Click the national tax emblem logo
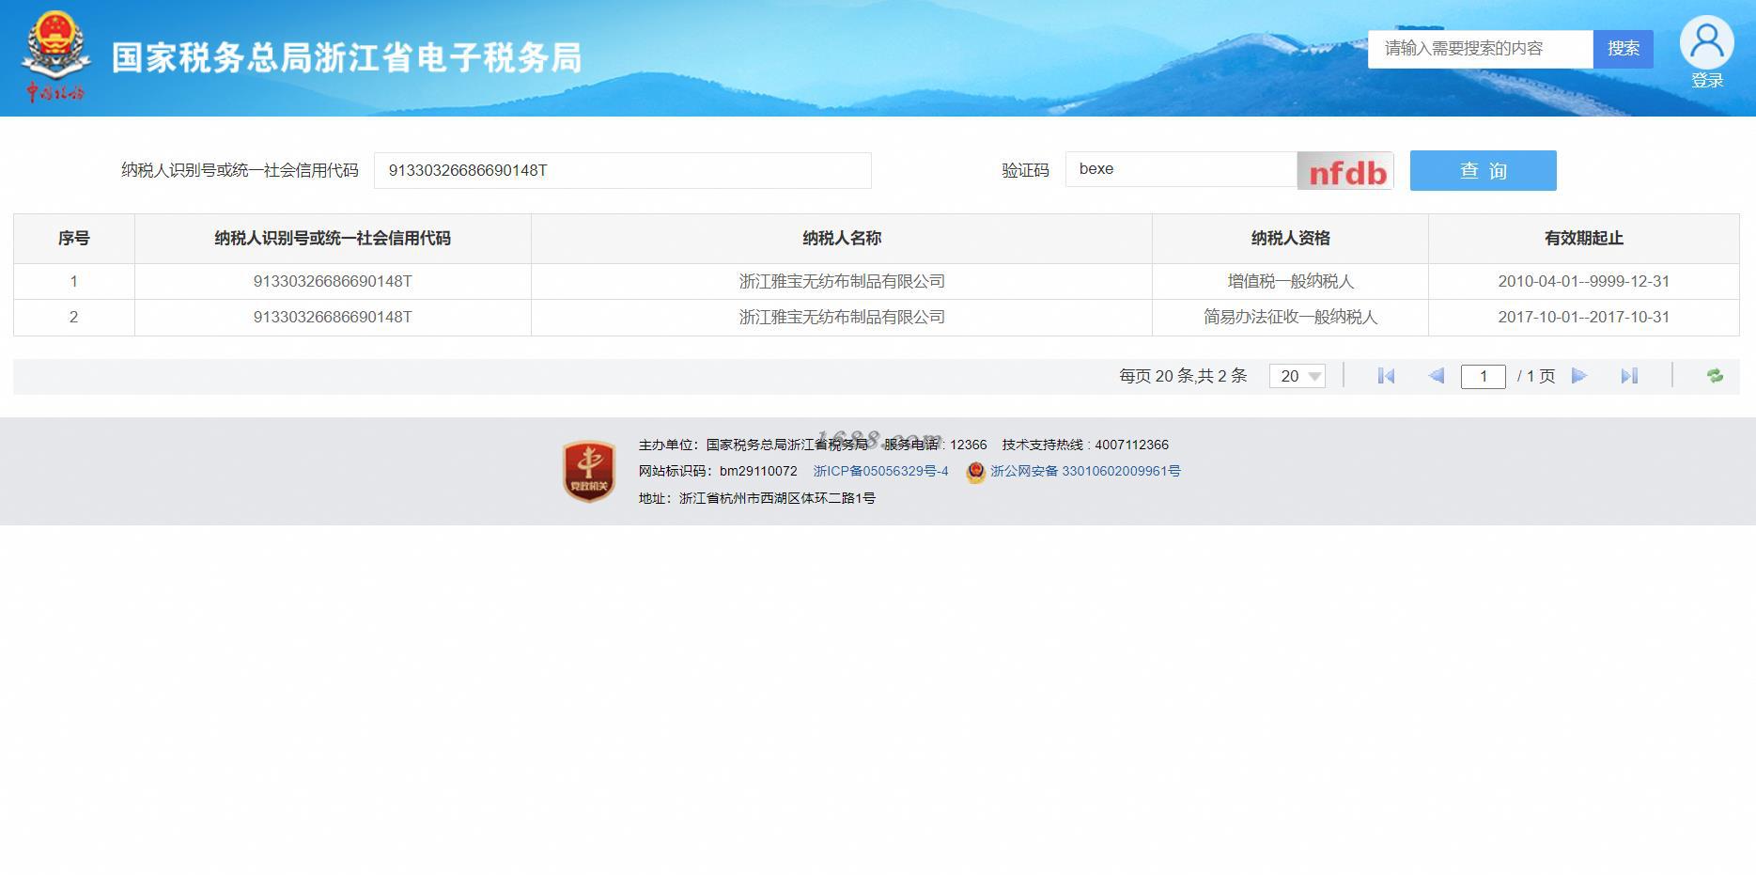This screenshot has height=875, width=1756. [55, 56]
